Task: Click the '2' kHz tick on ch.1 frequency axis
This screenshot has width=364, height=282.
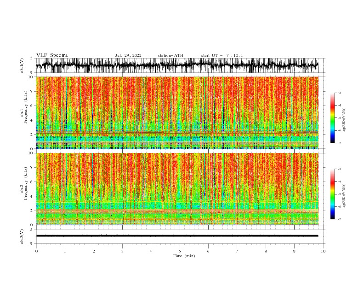Action: coord(32,135)
